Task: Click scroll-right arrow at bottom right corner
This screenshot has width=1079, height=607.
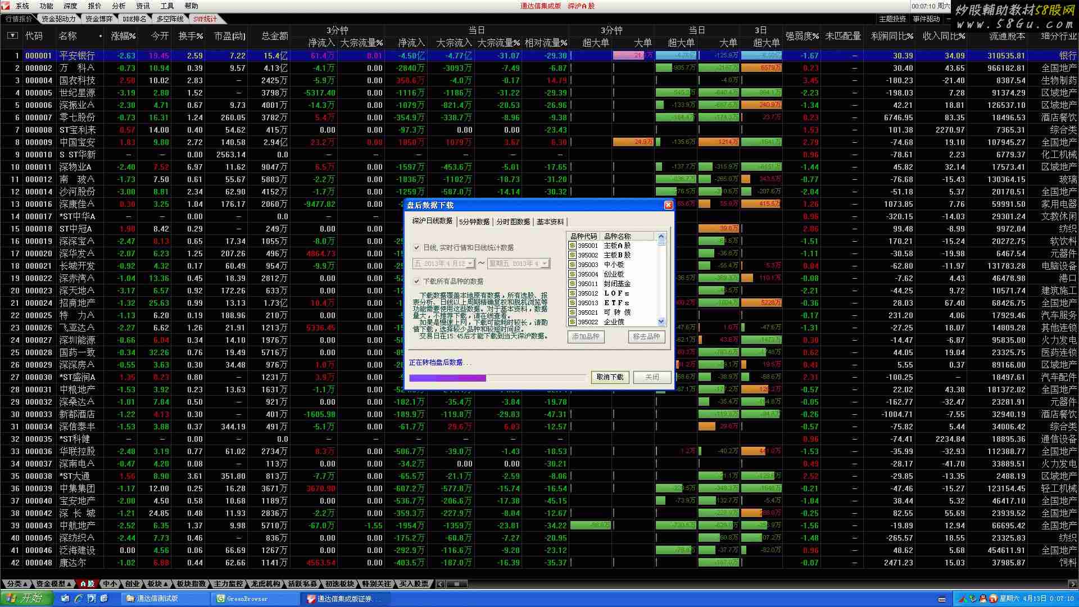Action: (1073, 584)
